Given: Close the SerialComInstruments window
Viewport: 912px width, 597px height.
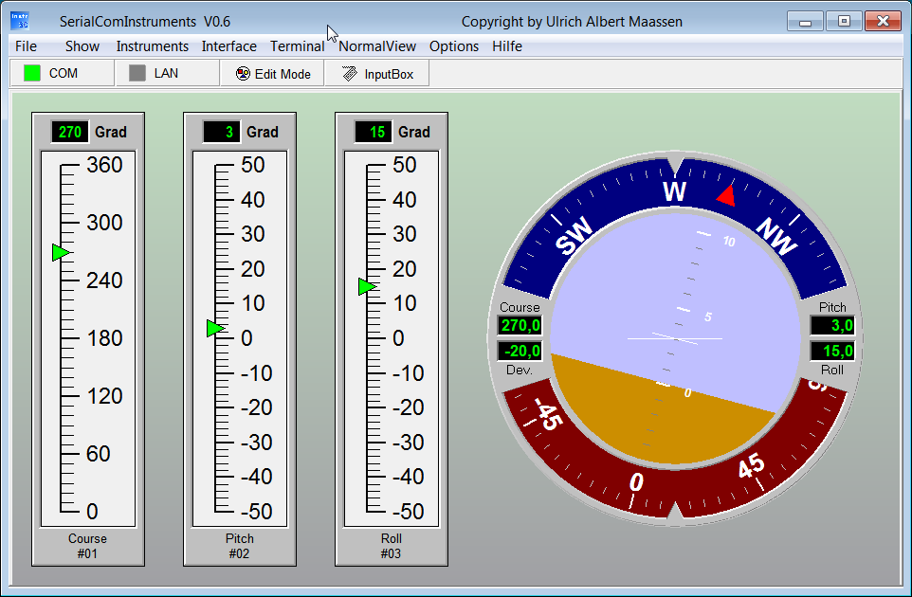Looking at the screenshot, I should coord(883,22).
